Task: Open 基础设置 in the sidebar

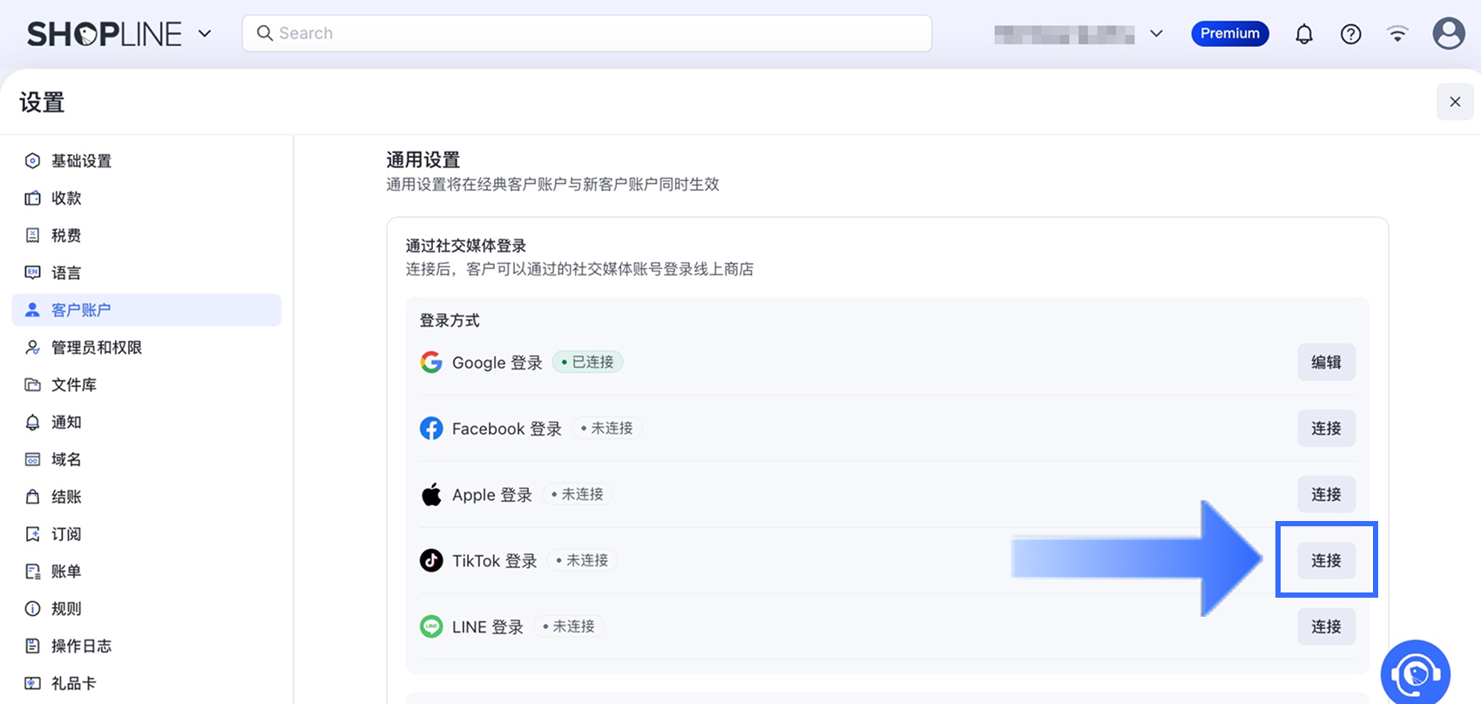Action: coord(81,161)
